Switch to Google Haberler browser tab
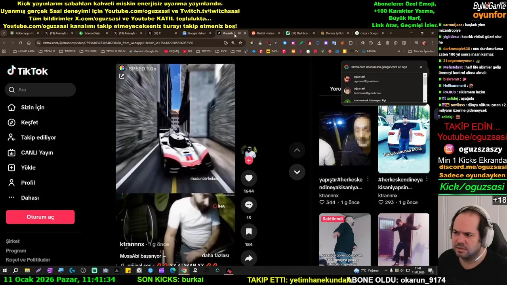 (x=197, y=33)
